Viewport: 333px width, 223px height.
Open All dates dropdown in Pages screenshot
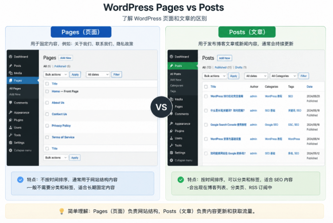pos(98,74)
